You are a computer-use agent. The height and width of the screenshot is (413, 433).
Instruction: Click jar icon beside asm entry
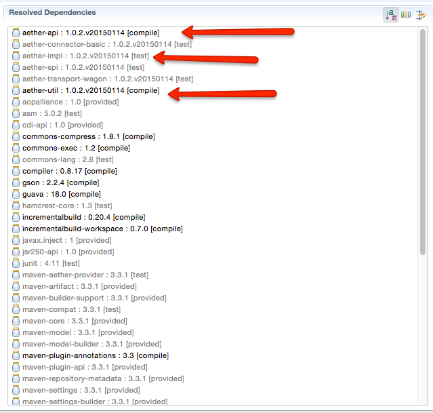point(16,113)
